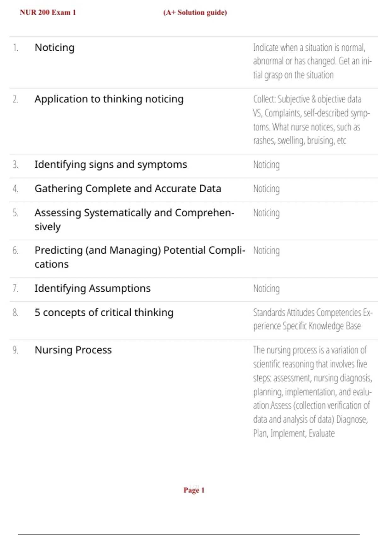Select 'Application to thinking noticing' term
This screenshot has width=378, height=535.
109,99
